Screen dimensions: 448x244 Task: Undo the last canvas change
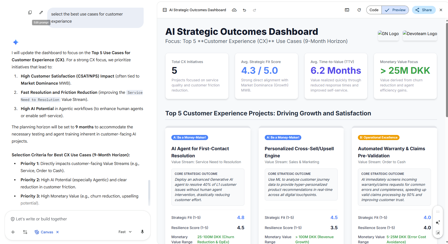[244, 10]
